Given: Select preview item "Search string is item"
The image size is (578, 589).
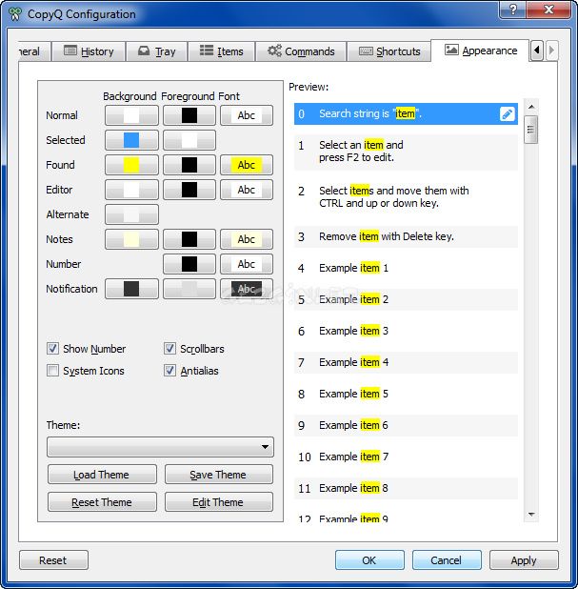Looking at the screenshot, I should point(406,113).
